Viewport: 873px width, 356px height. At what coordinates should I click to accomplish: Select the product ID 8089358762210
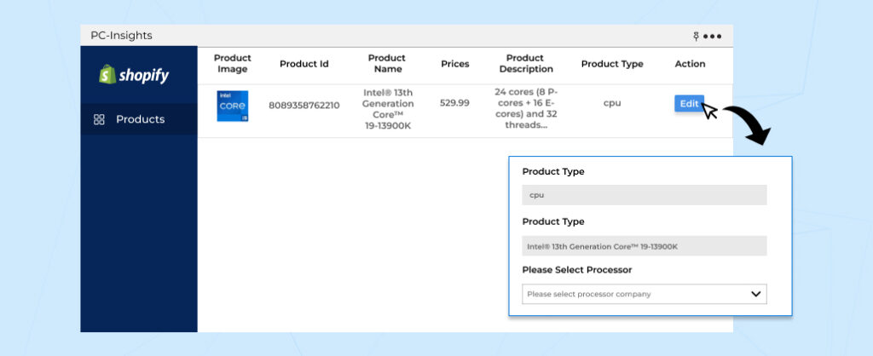(304, 106)
